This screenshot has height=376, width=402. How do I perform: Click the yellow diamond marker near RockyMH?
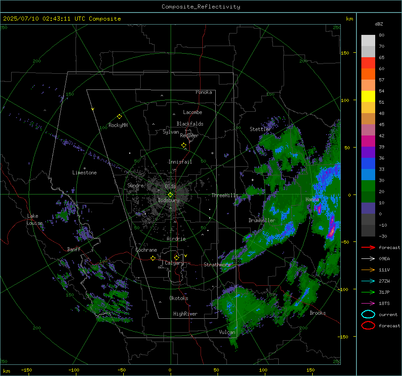click(x=119, y=117)
